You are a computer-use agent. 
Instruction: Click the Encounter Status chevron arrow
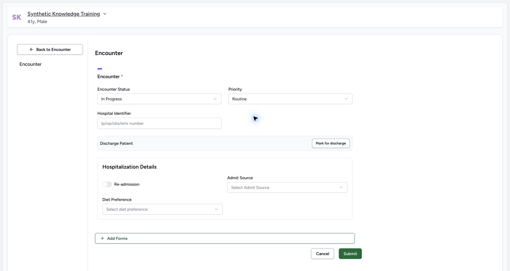point(215,99)
